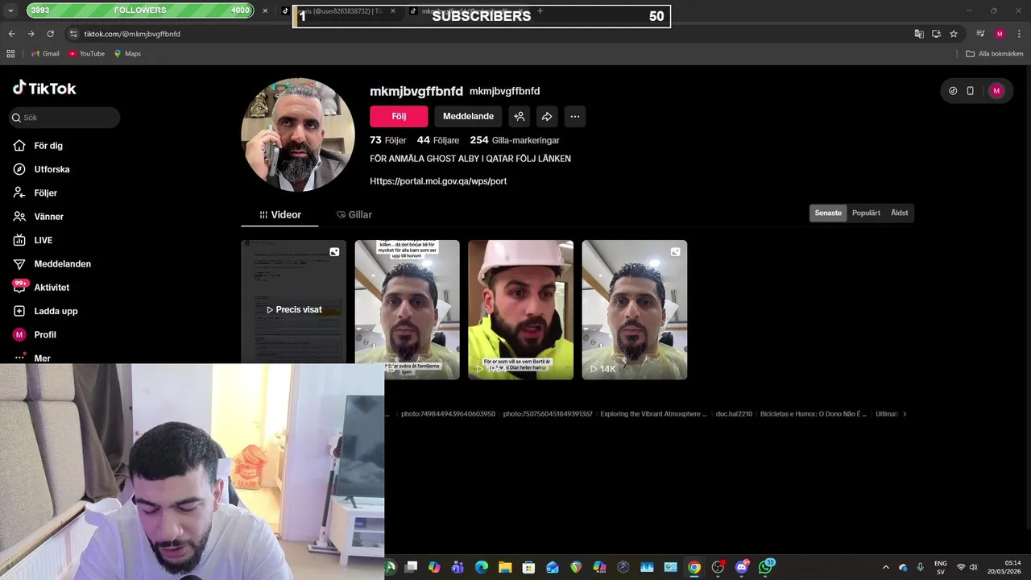This screenshot has height=580, width=1031.
Task: Open a new Chrome tab with plus
Action: tap(540, 10)
